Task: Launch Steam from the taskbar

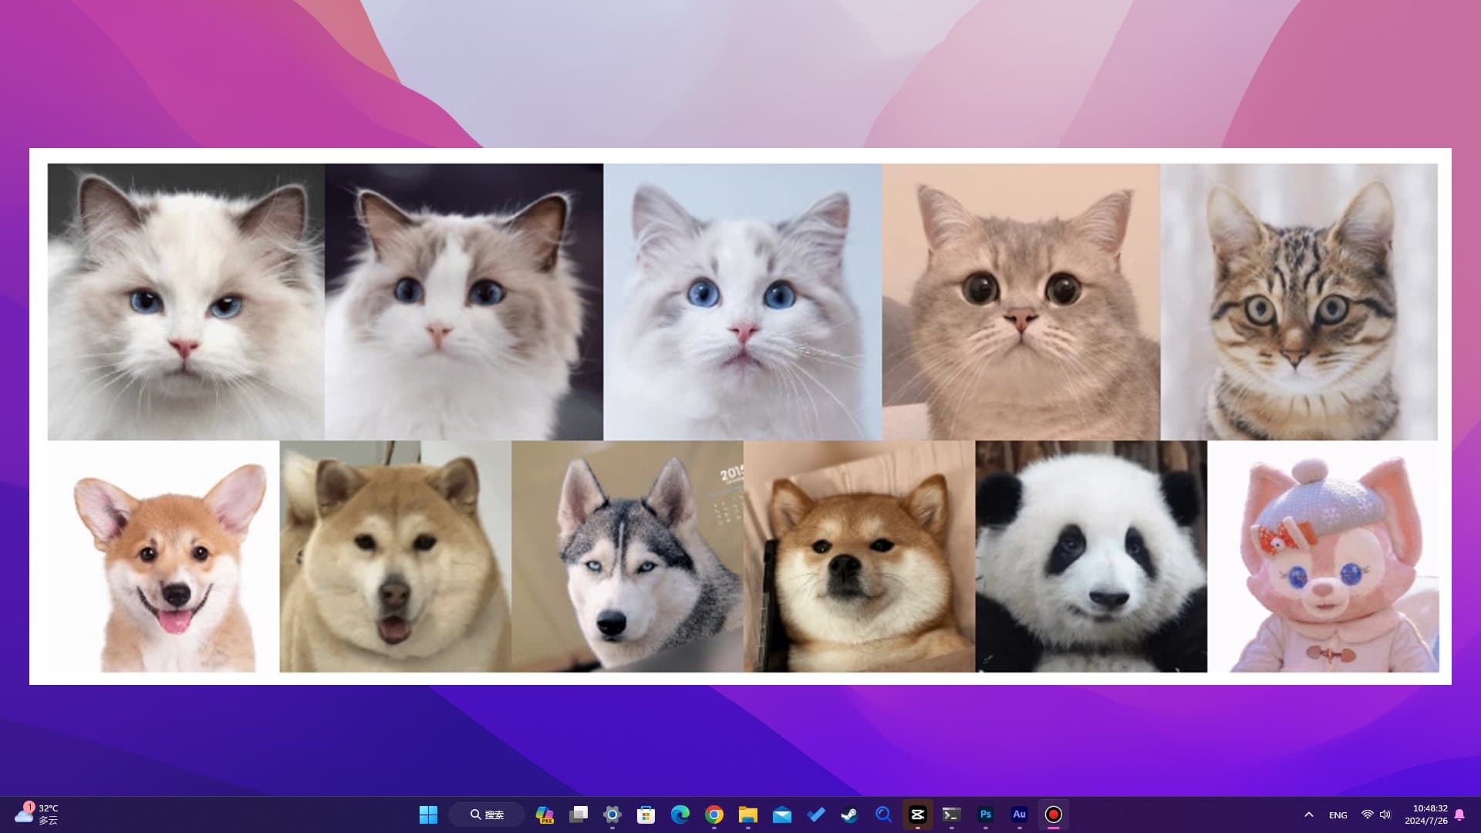Action: pos(850,814)
